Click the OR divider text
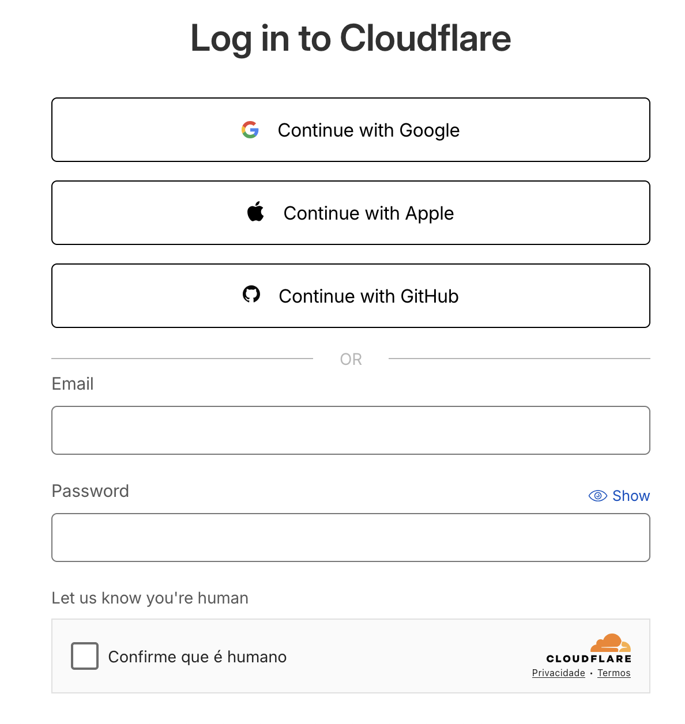Image resolution: width=685 pixels, height=724 pixels. 351,359
